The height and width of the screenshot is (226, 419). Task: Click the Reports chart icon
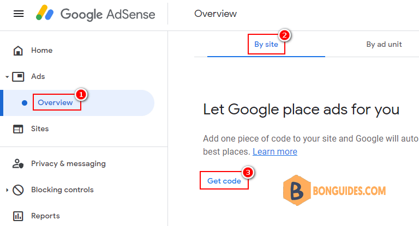(x=18, y=216)
